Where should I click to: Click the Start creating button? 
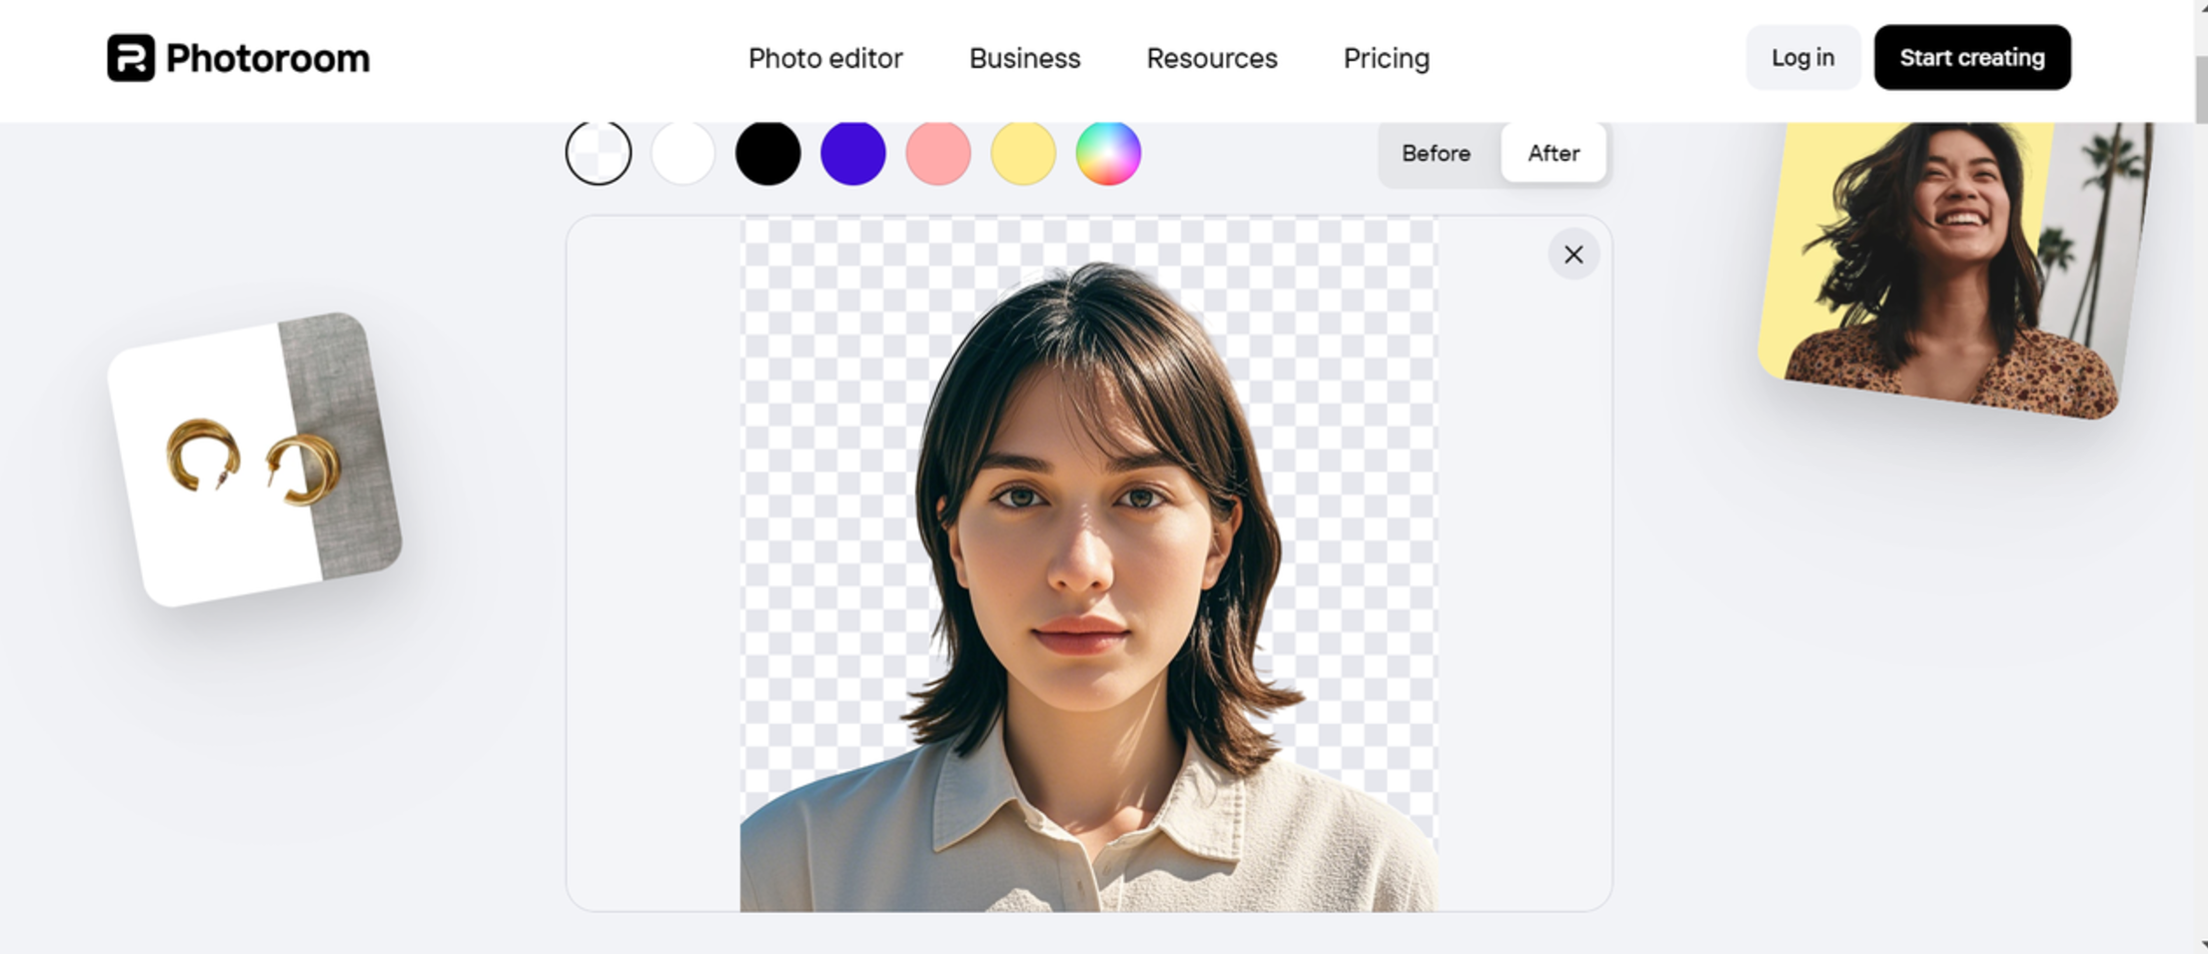tap(1972, 57)
